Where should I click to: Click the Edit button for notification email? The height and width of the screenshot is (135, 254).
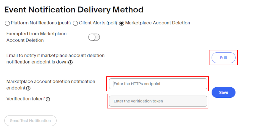[x=223, y=58]
